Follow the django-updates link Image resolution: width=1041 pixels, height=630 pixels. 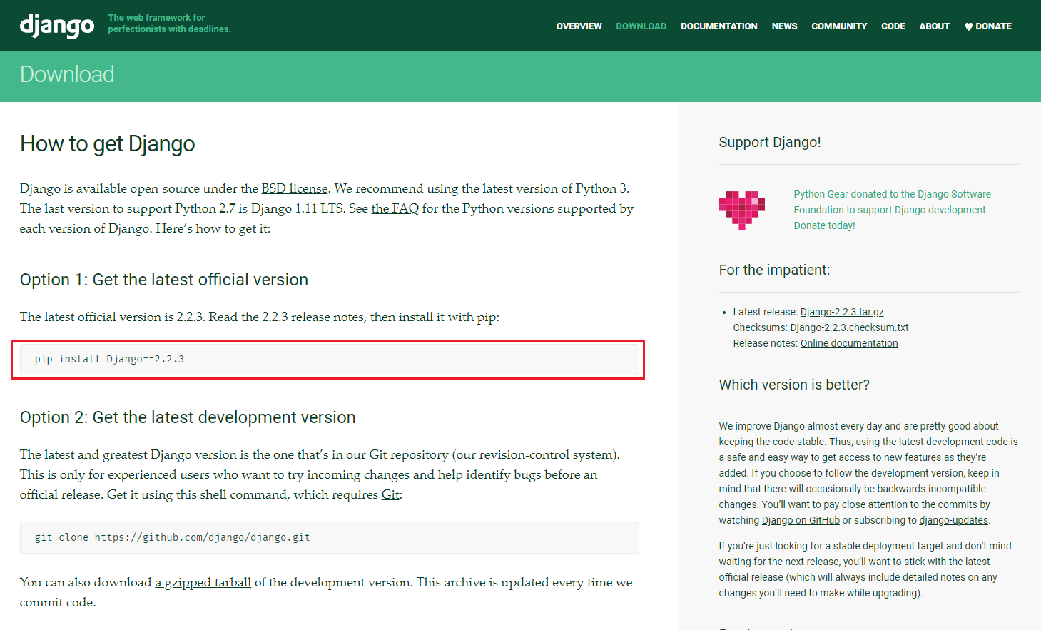pyautogui.click(x=953, y=520)
